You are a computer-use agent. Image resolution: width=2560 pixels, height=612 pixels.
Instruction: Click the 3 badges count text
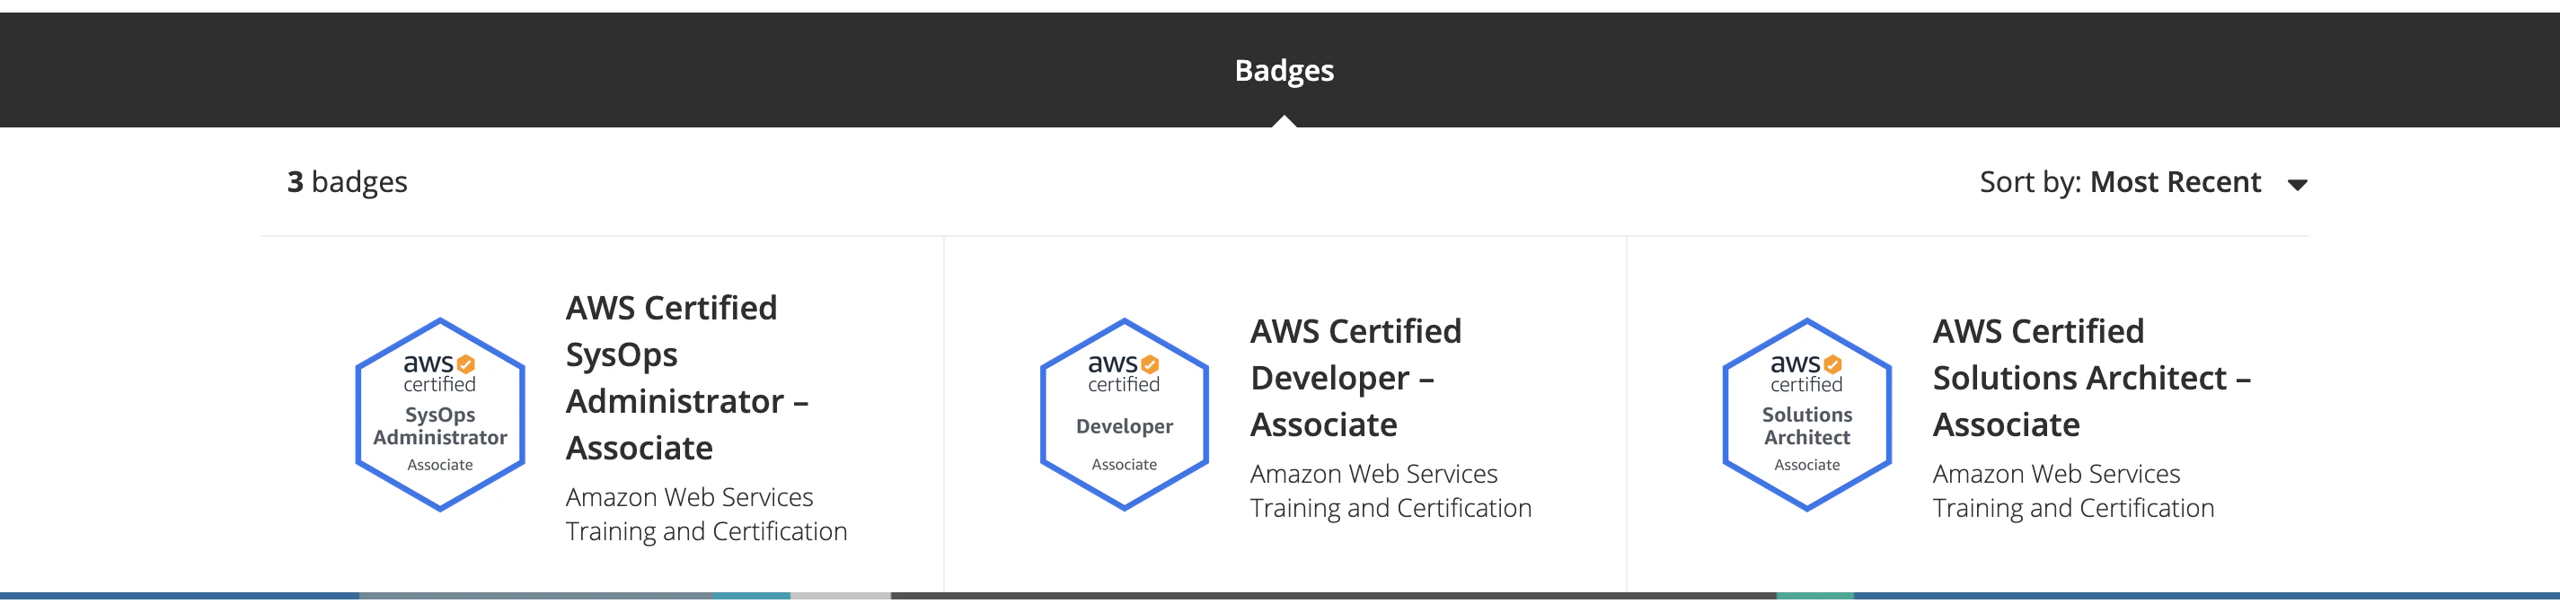(347, 182)
